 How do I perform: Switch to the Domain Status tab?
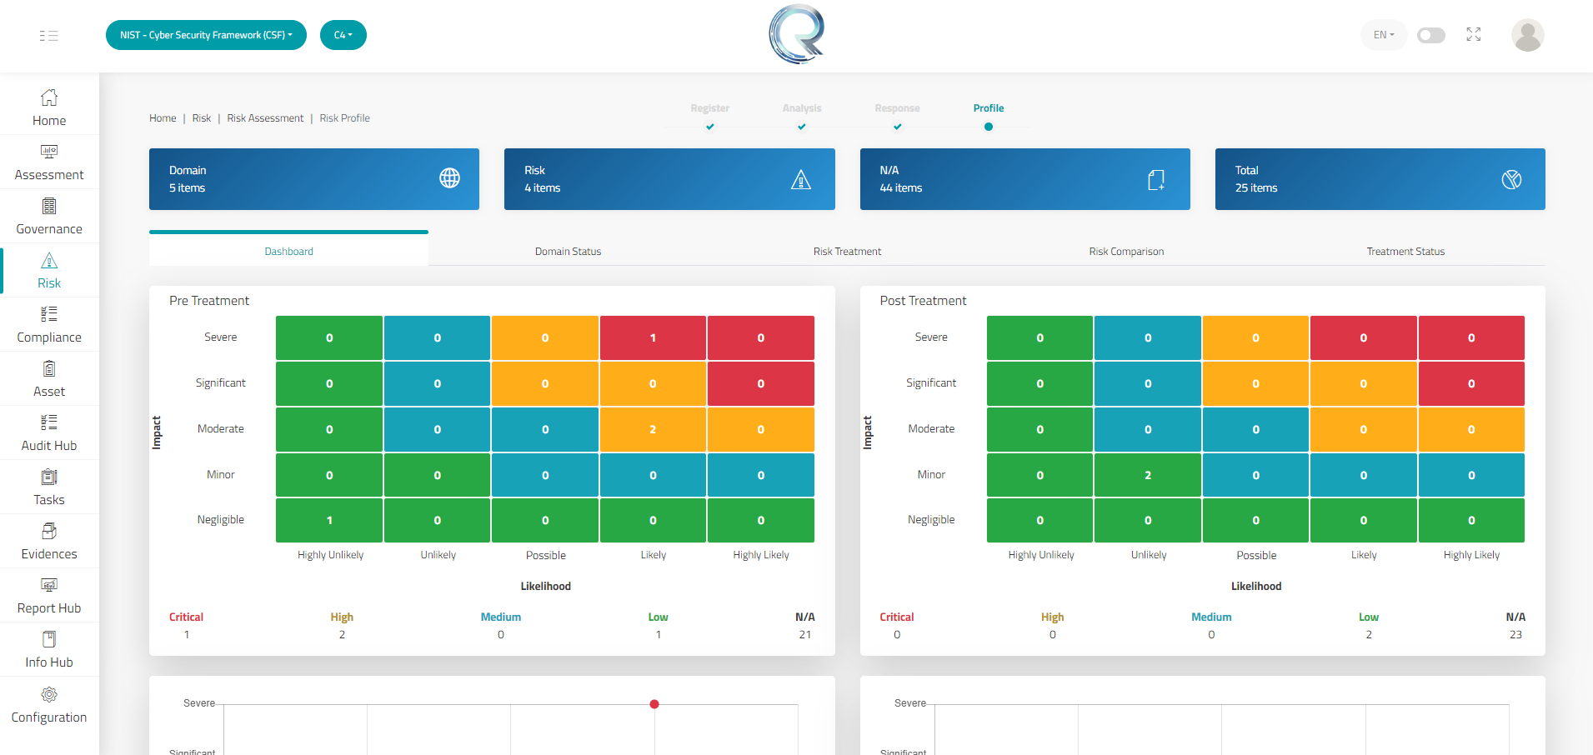point(568,251)
